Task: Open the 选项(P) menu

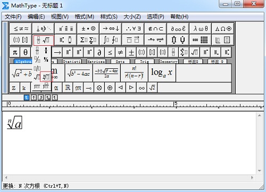Action: pyautogui.click(x=155, y=17)
